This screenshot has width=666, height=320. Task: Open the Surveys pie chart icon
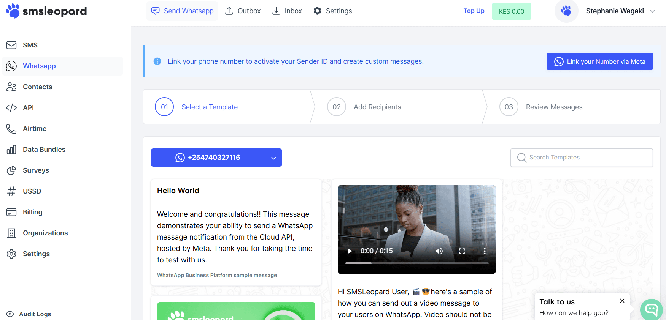11,170
